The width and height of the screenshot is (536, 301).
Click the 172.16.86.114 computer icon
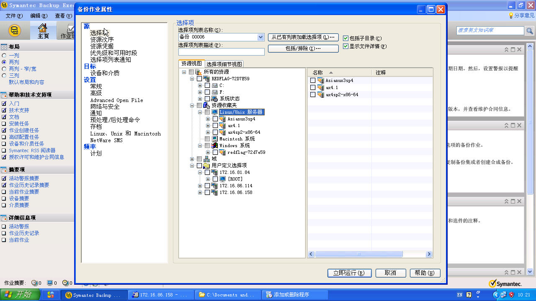pos(215,186)
